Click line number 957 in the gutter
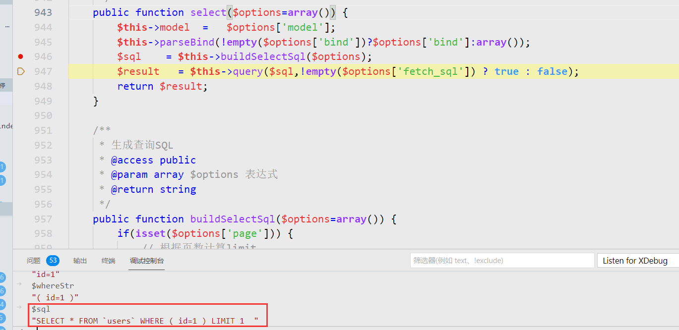Viewport: 679px width, 330px height. coord(43,219)
